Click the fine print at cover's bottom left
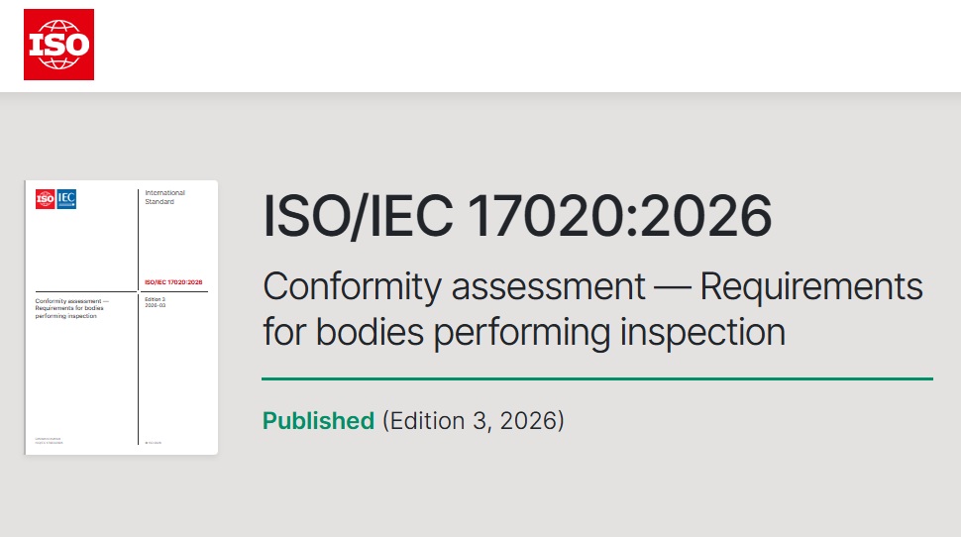This screenshot has width=961, height=537. (x=50, y=439)
